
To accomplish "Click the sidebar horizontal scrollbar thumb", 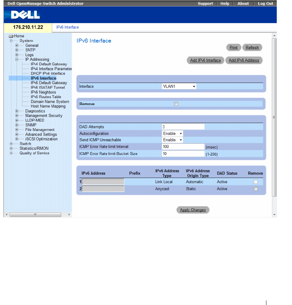I will [x=35, y=215].
